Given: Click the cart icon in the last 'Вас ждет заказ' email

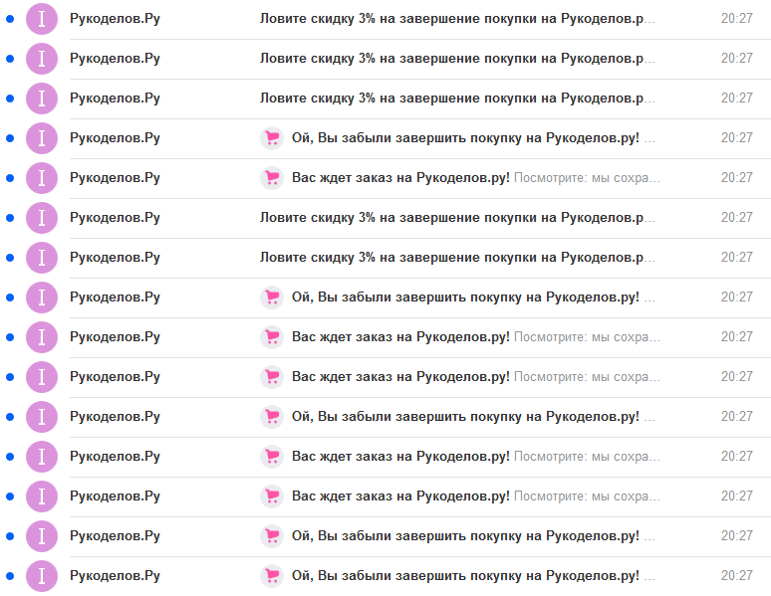Looking at the screenshot, I should point(272,497).
